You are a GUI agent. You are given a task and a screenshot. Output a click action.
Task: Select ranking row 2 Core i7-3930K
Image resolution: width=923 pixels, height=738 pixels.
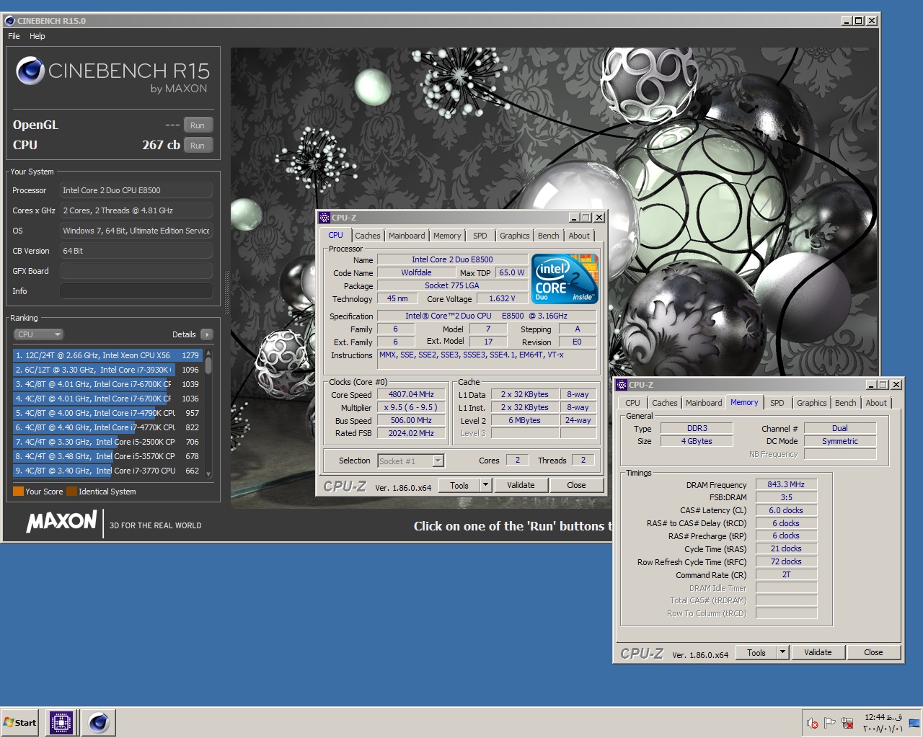coord(107,370)
